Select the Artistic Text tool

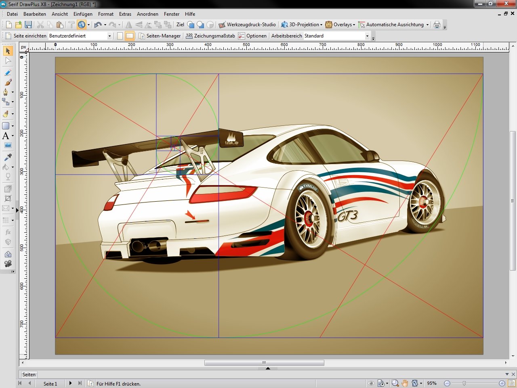point(6,136)
